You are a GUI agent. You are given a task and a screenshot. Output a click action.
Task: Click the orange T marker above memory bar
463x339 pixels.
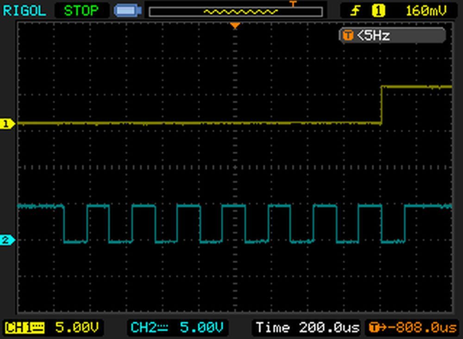[x=293, y=4]
